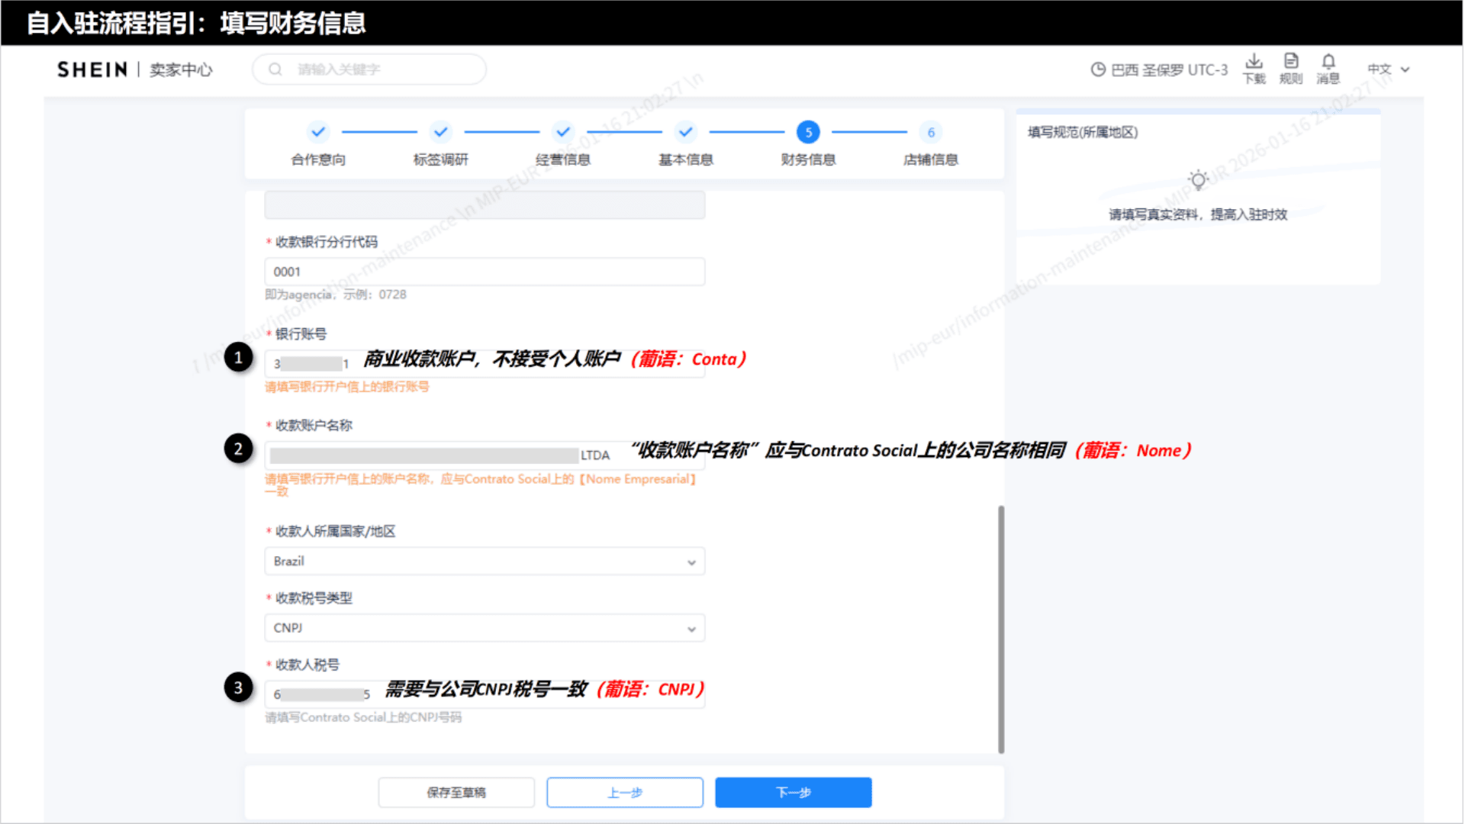Click the SHEIN logo

click(x=92, y=69)
